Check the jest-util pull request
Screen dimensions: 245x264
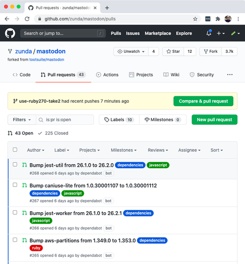point(15,164)
